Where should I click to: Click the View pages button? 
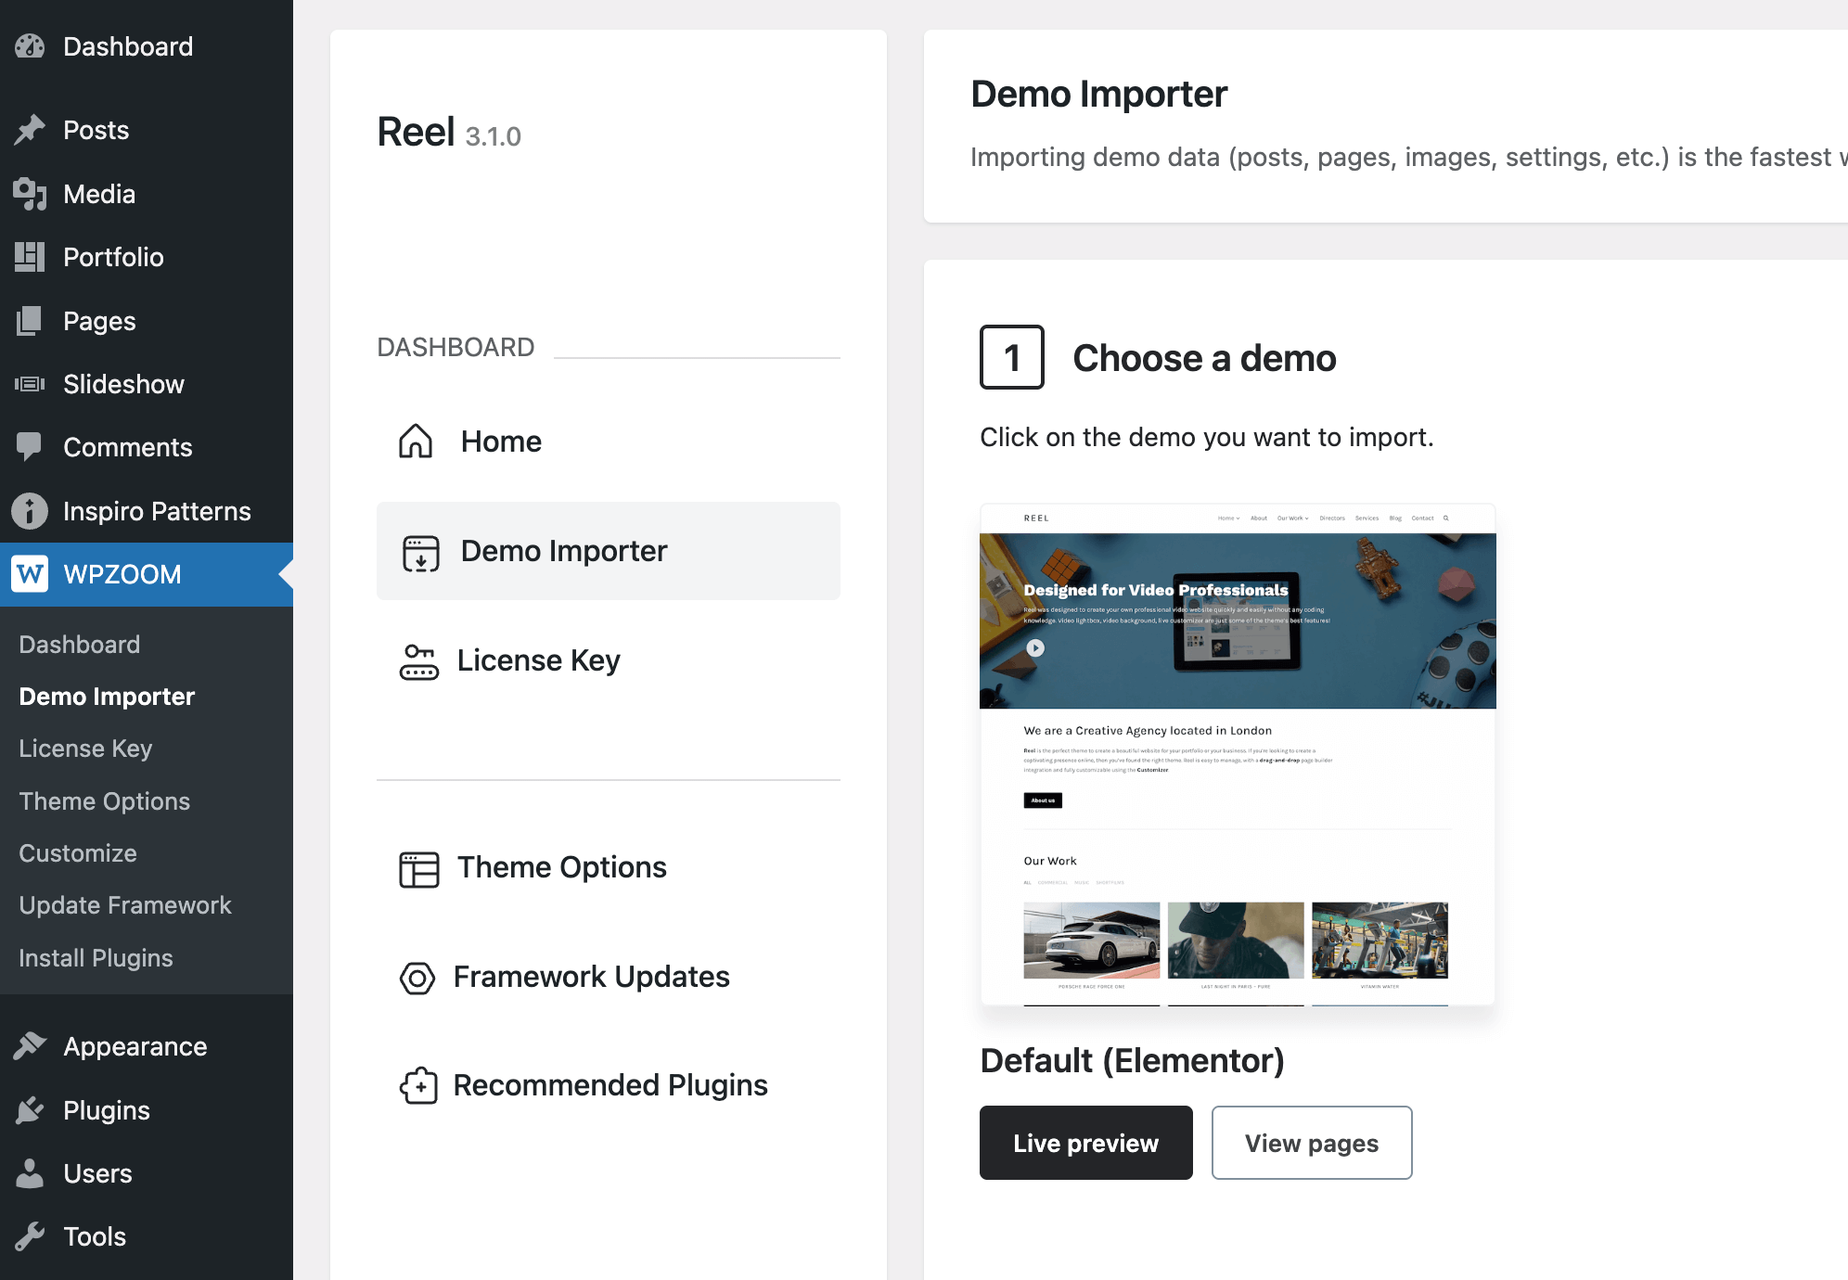(x=1312, y=1143)
